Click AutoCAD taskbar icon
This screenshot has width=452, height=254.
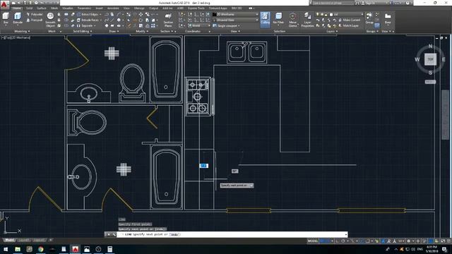tap(76, 249)
